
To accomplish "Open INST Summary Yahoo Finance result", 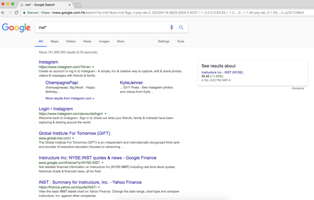I will (x=90, y=182).
